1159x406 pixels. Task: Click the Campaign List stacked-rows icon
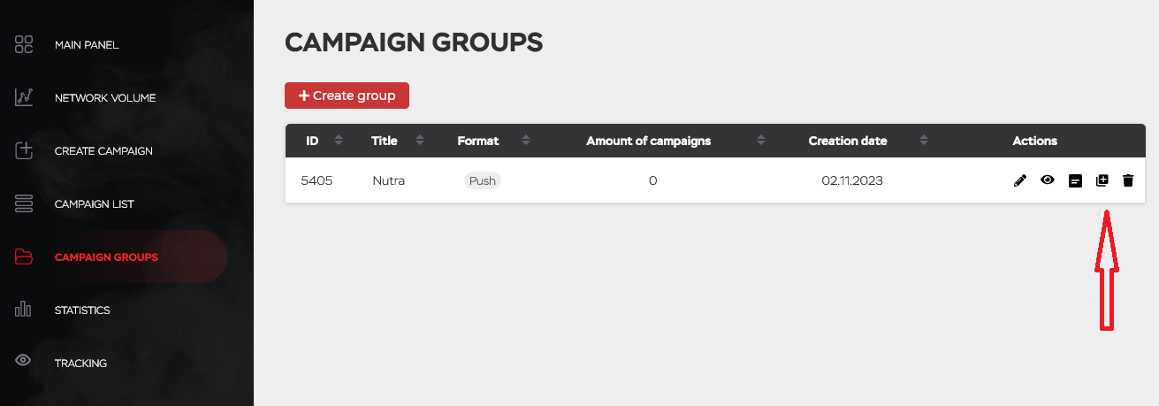click(24, 203)
